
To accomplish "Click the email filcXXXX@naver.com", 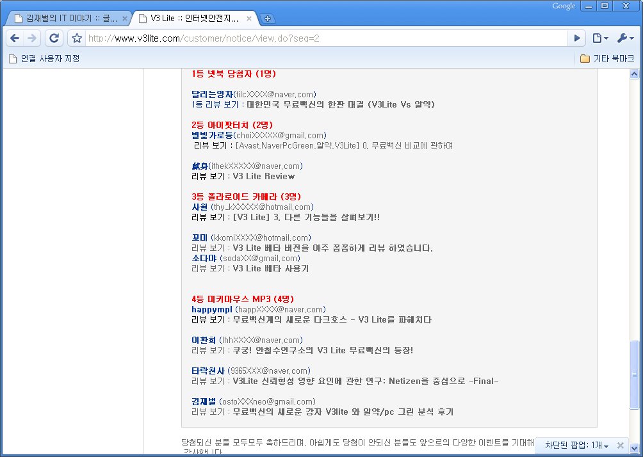I will pyautogui.click(x=275, y=94).
